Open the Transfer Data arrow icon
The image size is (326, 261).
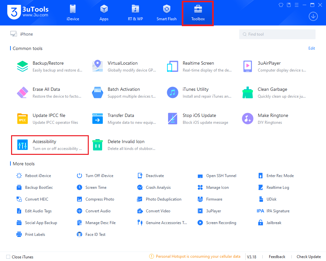tap(98, 119)
